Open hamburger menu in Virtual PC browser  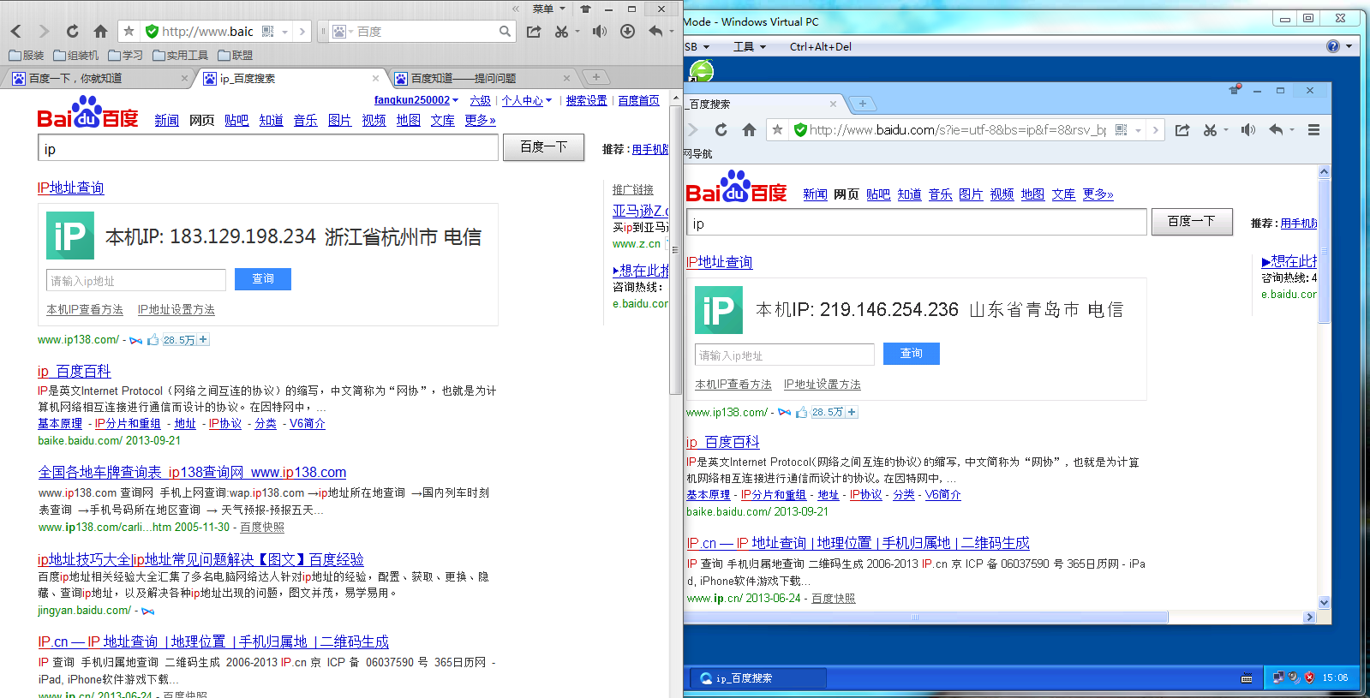tap(1313, 130)
